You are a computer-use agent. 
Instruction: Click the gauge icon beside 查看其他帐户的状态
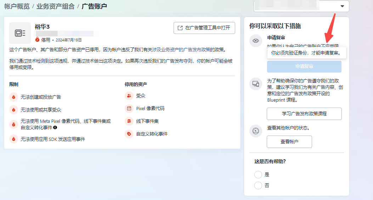(256, 131)
